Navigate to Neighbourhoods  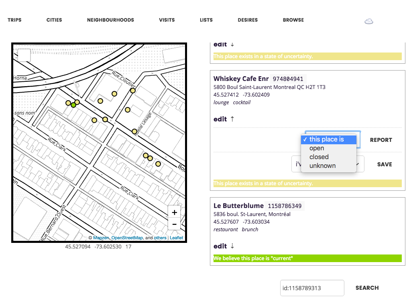110,20
